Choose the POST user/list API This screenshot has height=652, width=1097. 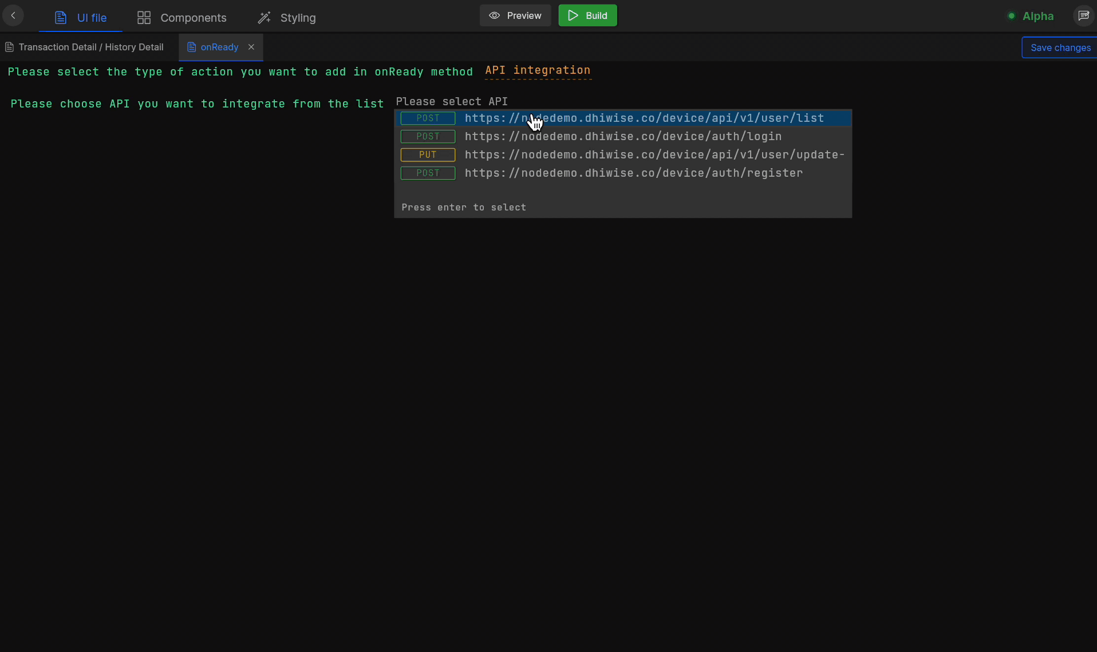623,118
